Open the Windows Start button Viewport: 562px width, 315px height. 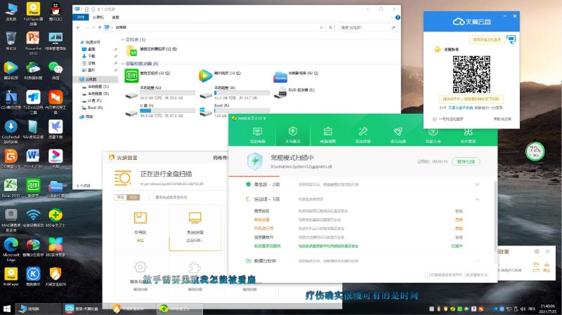[6, 309]
